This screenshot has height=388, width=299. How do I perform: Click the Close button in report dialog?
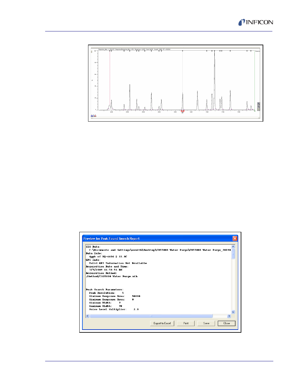click(x=227, y=323)
